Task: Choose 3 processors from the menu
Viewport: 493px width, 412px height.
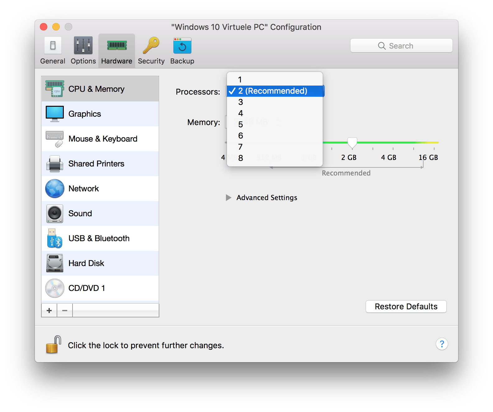Action: [275, 102]
